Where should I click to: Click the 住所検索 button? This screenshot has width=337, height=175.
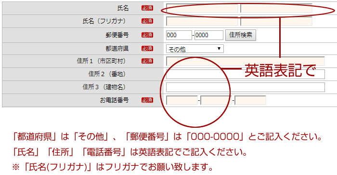[x=241, y=35]
